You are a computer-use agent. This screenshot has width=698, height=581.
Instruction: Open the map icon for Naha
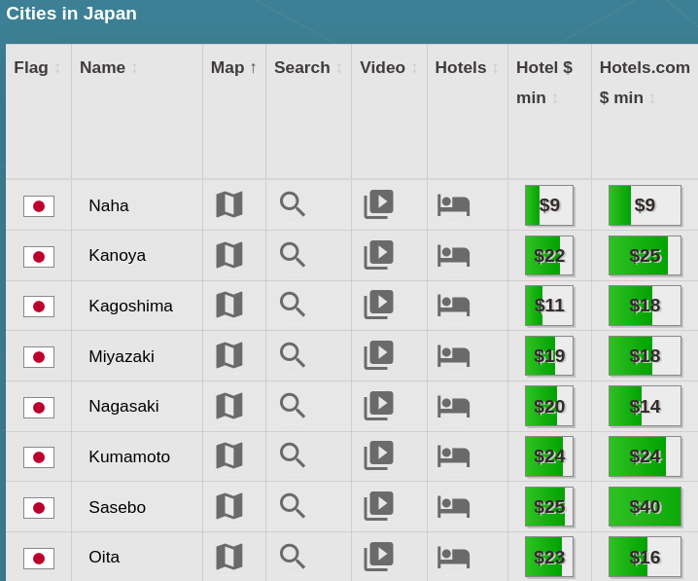pos(228,204)
